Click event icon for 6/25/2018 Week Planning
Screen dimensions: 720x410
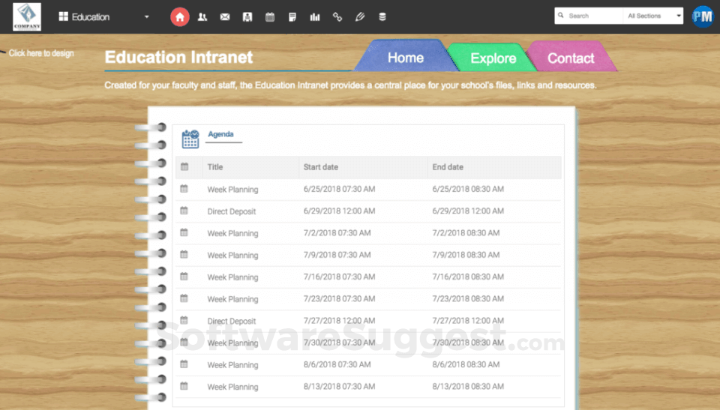tap(184, 189)
